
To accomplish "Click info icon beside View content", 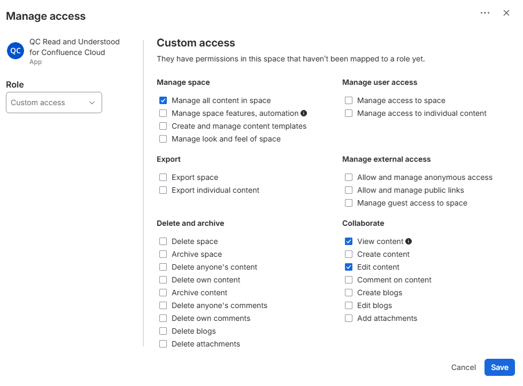I will pos(408,241).
